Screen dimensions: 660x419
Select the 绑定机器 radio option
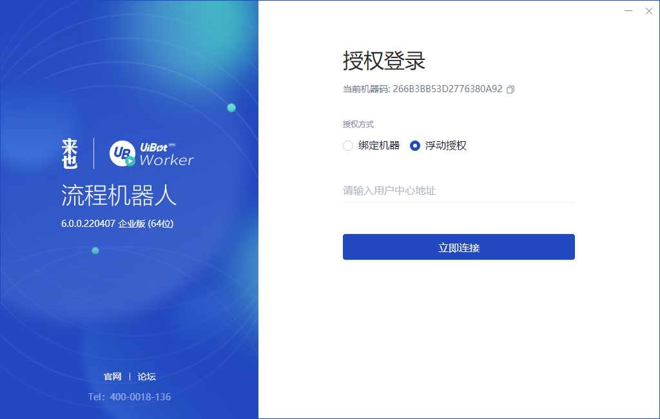tap(347, 146)
